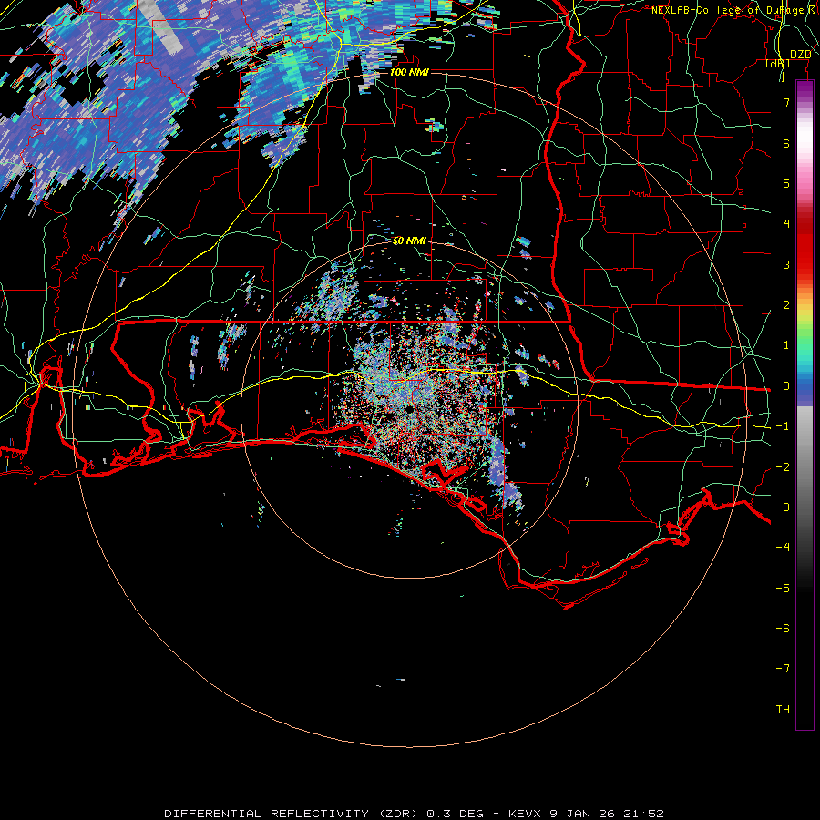Image resolution: width=820 pixels, height=820 pixels.
Task: Click the '-2' value on the scale
Action: (x=783, y=467)
